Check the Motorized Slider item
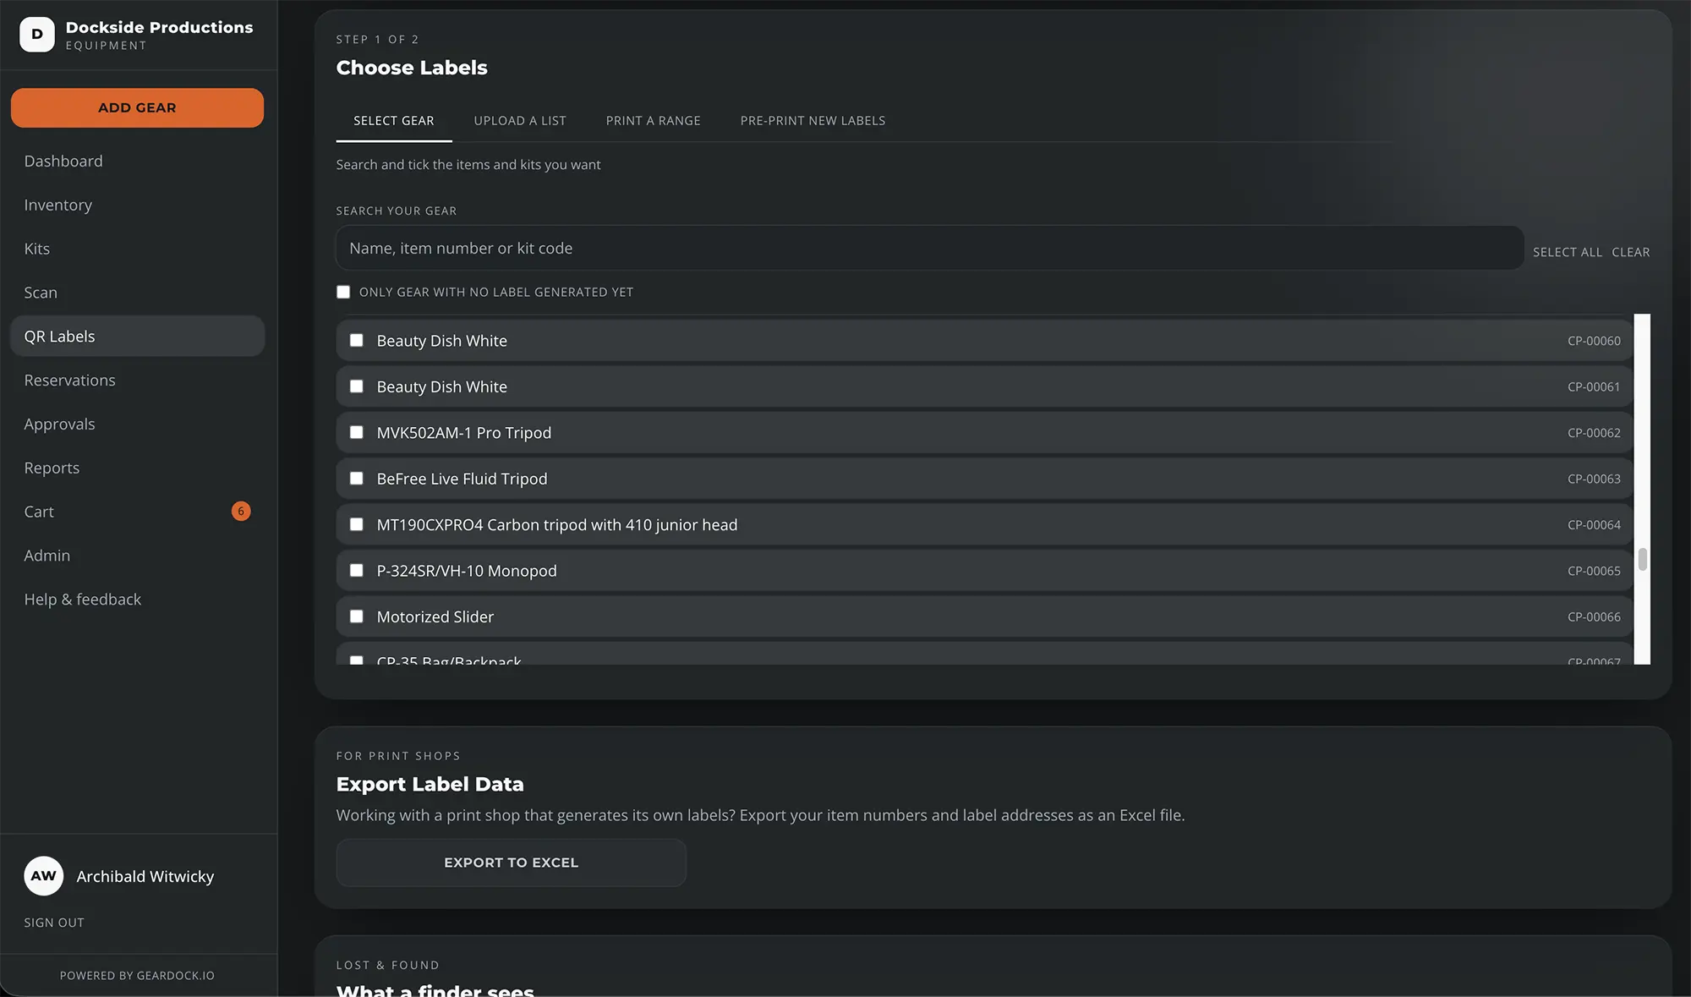The width and height of the screenshot is (1691, 997). [x=357, y=616]
